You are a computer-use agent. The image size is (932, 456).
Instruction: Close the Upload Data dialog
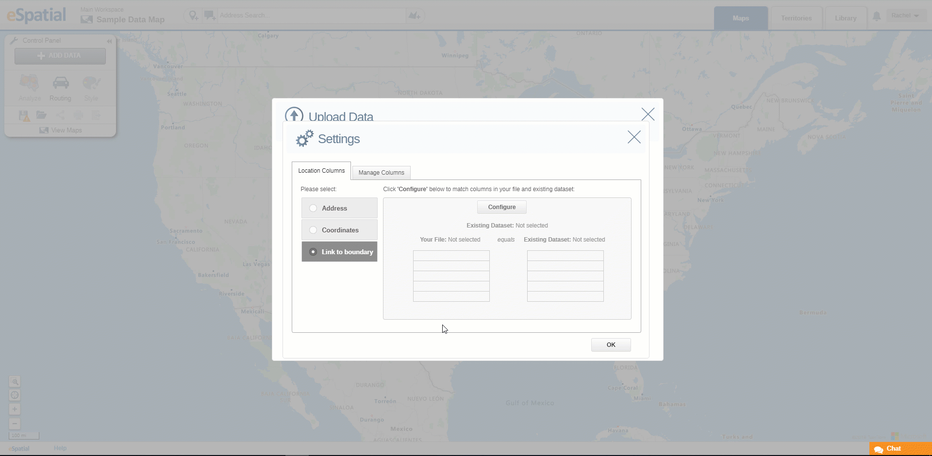(x=648, y=114)
